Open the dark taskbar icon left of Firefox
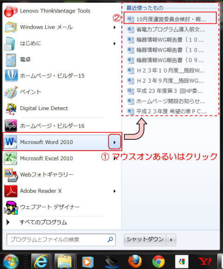The height and width of the screenshot is (269, 223). 111,262
